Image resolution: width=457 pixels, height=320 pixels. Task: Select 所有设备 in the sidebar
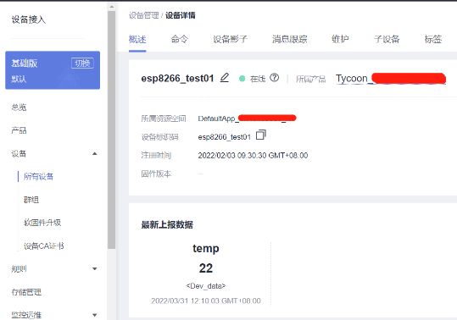click(38, 177)
